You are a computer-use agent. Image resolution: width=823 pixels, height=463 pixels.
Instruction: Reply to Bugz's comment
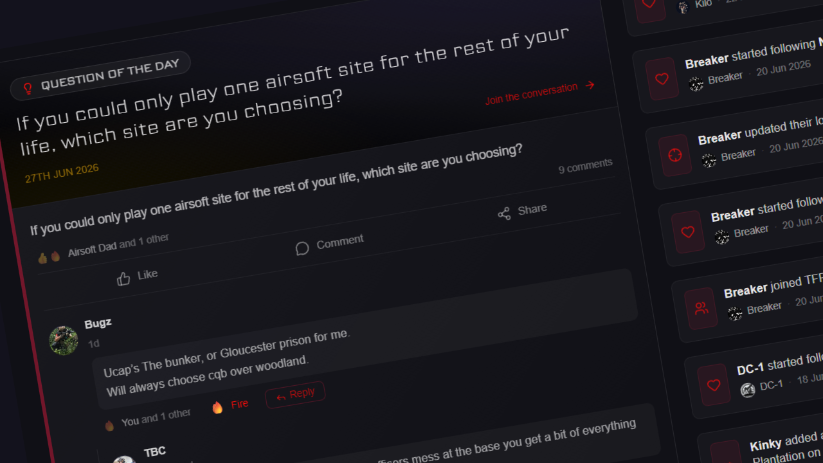pyautogui.click(x=295, y=394)
